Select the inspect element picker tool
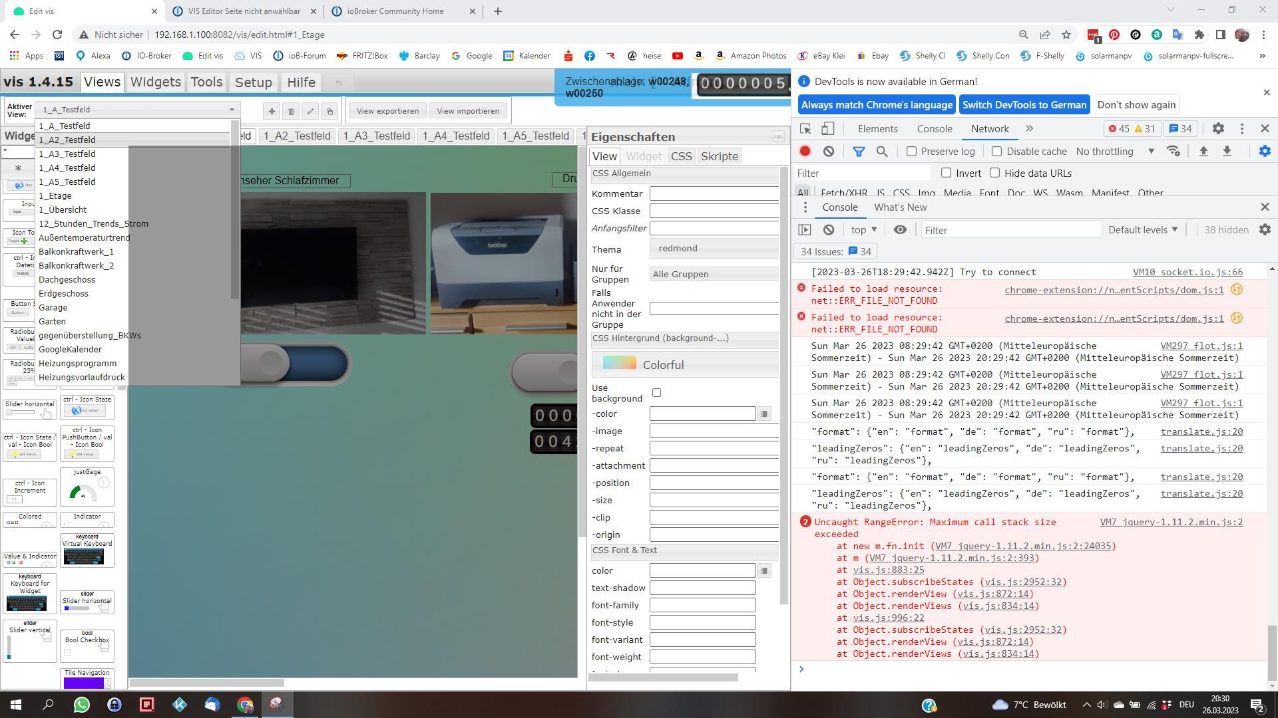1278x718 pixels. tap(805, 129)
